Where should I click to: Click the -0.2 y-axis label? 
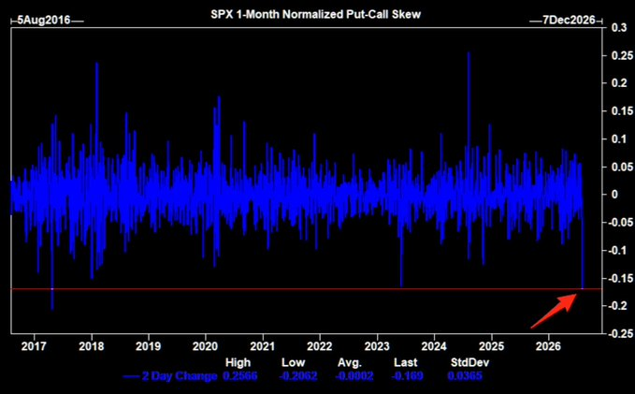[x=617, y=306]
